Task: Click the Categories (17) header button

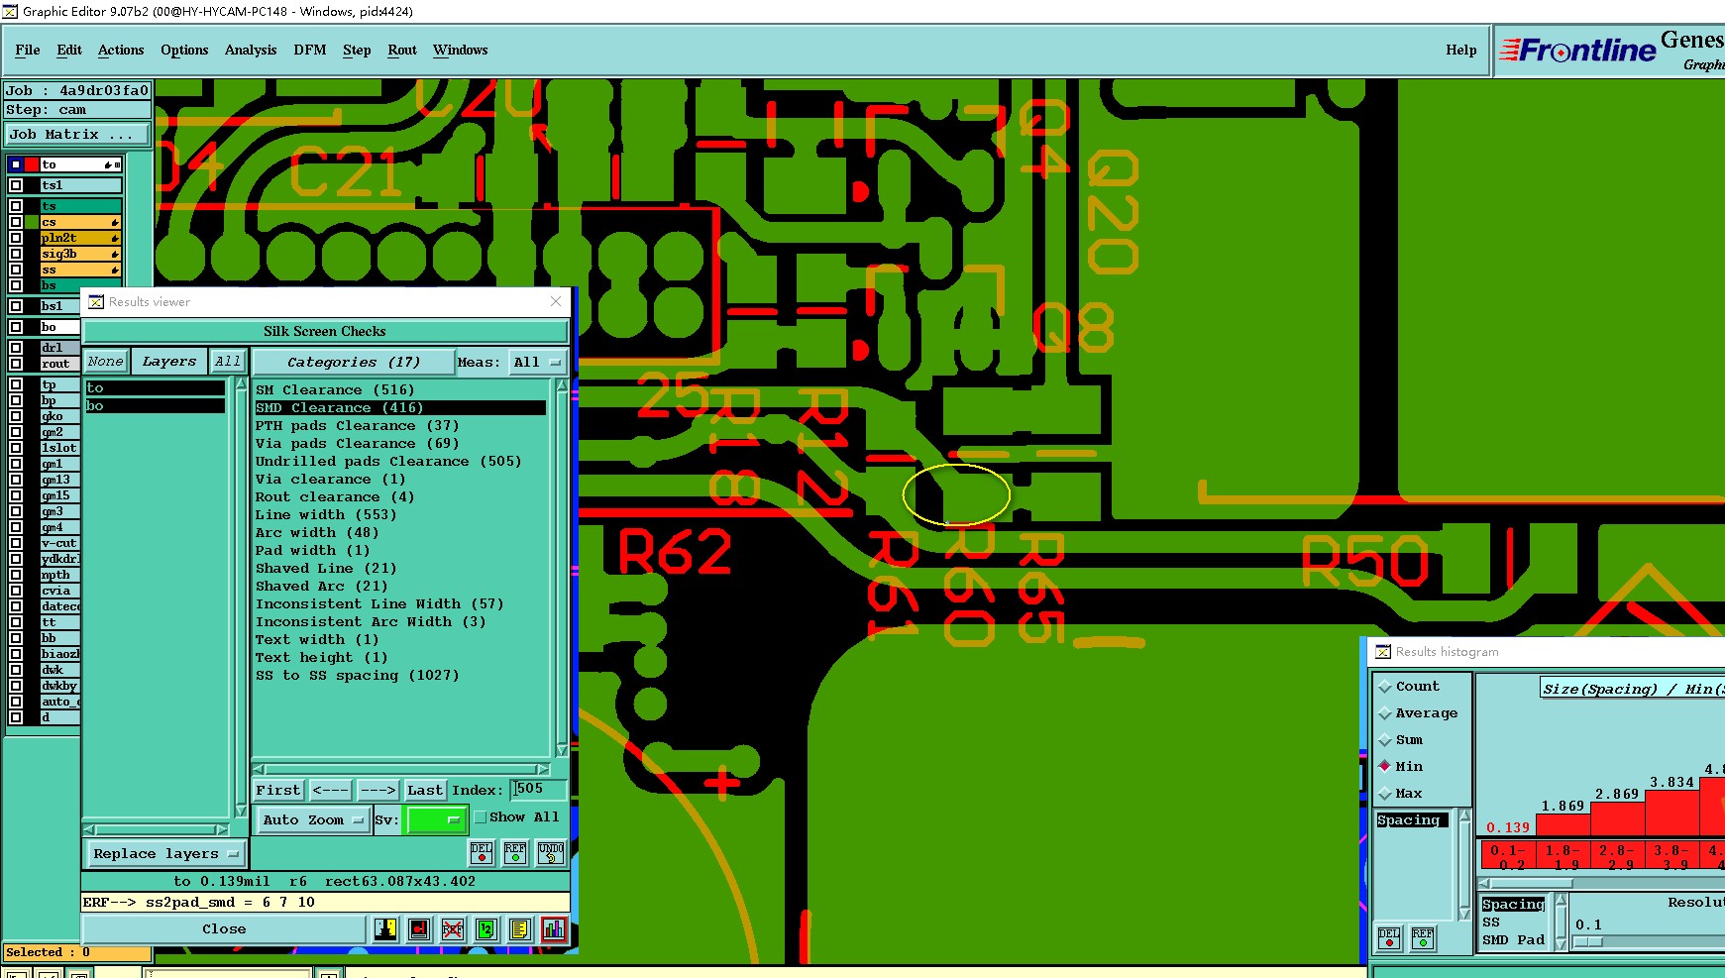Action: pyautogui.click(x=354, y=363)
